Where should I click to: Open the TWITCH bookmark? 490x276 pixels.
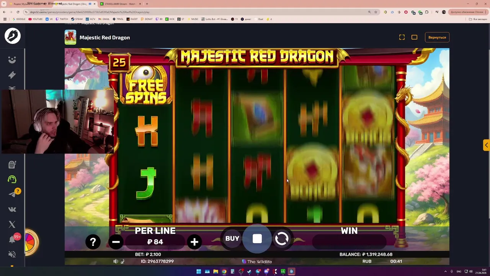point(62,19)
